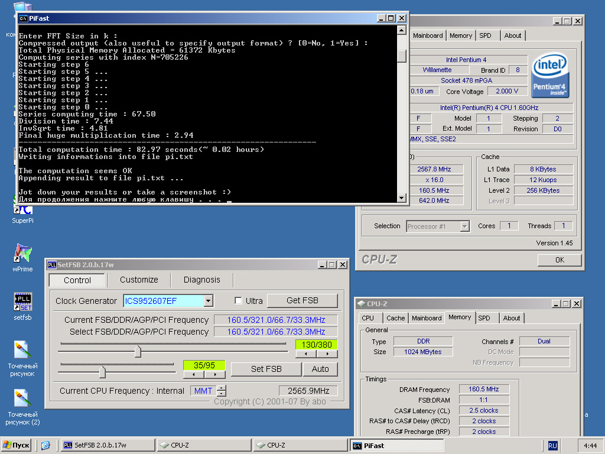The width and height of the screenshot is (605, 454).
Task: Open the Точечный рисунок (2) bitmap file
Action: [22, 407]
